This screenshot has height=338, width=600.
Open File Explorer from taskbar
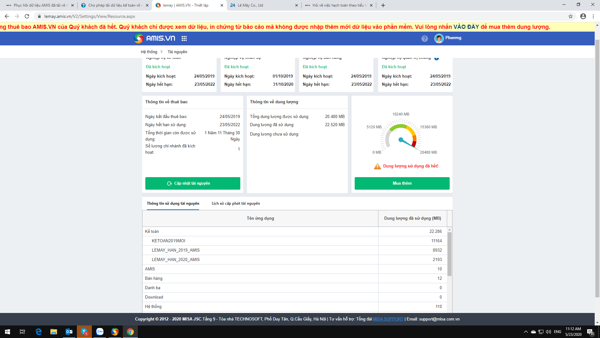[x=54, y=332]
